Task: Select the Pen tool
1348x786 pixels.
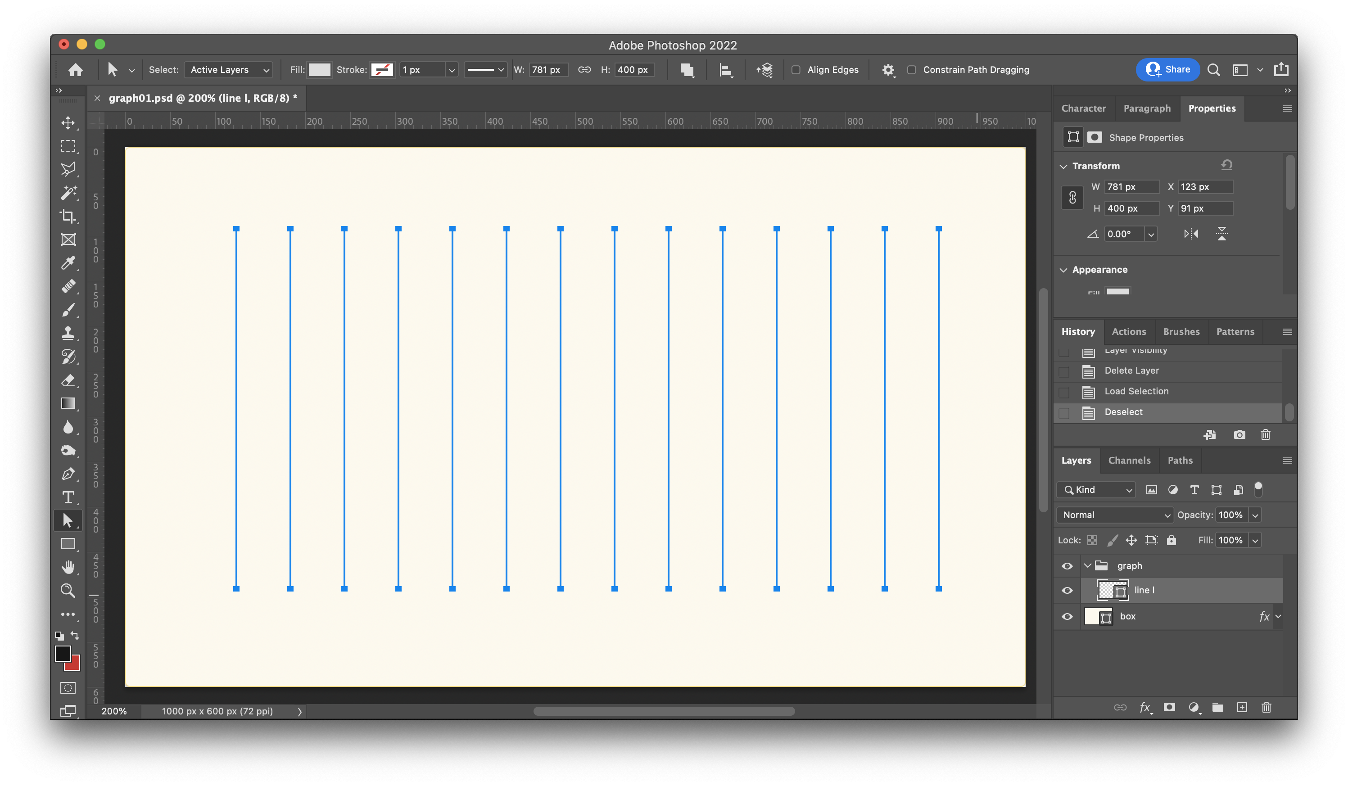Action: [x=68, y=474]
